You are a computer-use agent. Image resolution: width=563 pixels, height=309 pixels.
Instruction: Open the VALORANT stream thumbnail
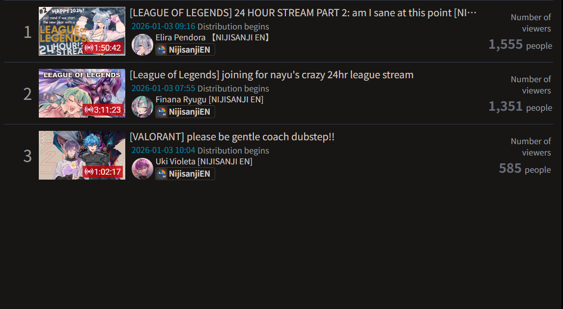point(82,155)
